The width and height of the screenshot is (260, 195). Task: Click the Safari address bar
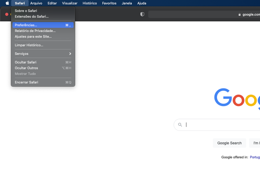pos(204,15)
